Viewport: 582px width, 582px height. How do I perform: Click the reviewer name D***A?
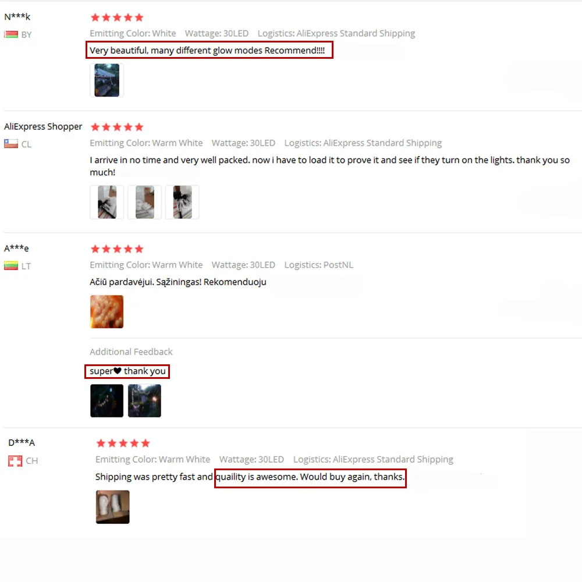click(x=22, y=442)
